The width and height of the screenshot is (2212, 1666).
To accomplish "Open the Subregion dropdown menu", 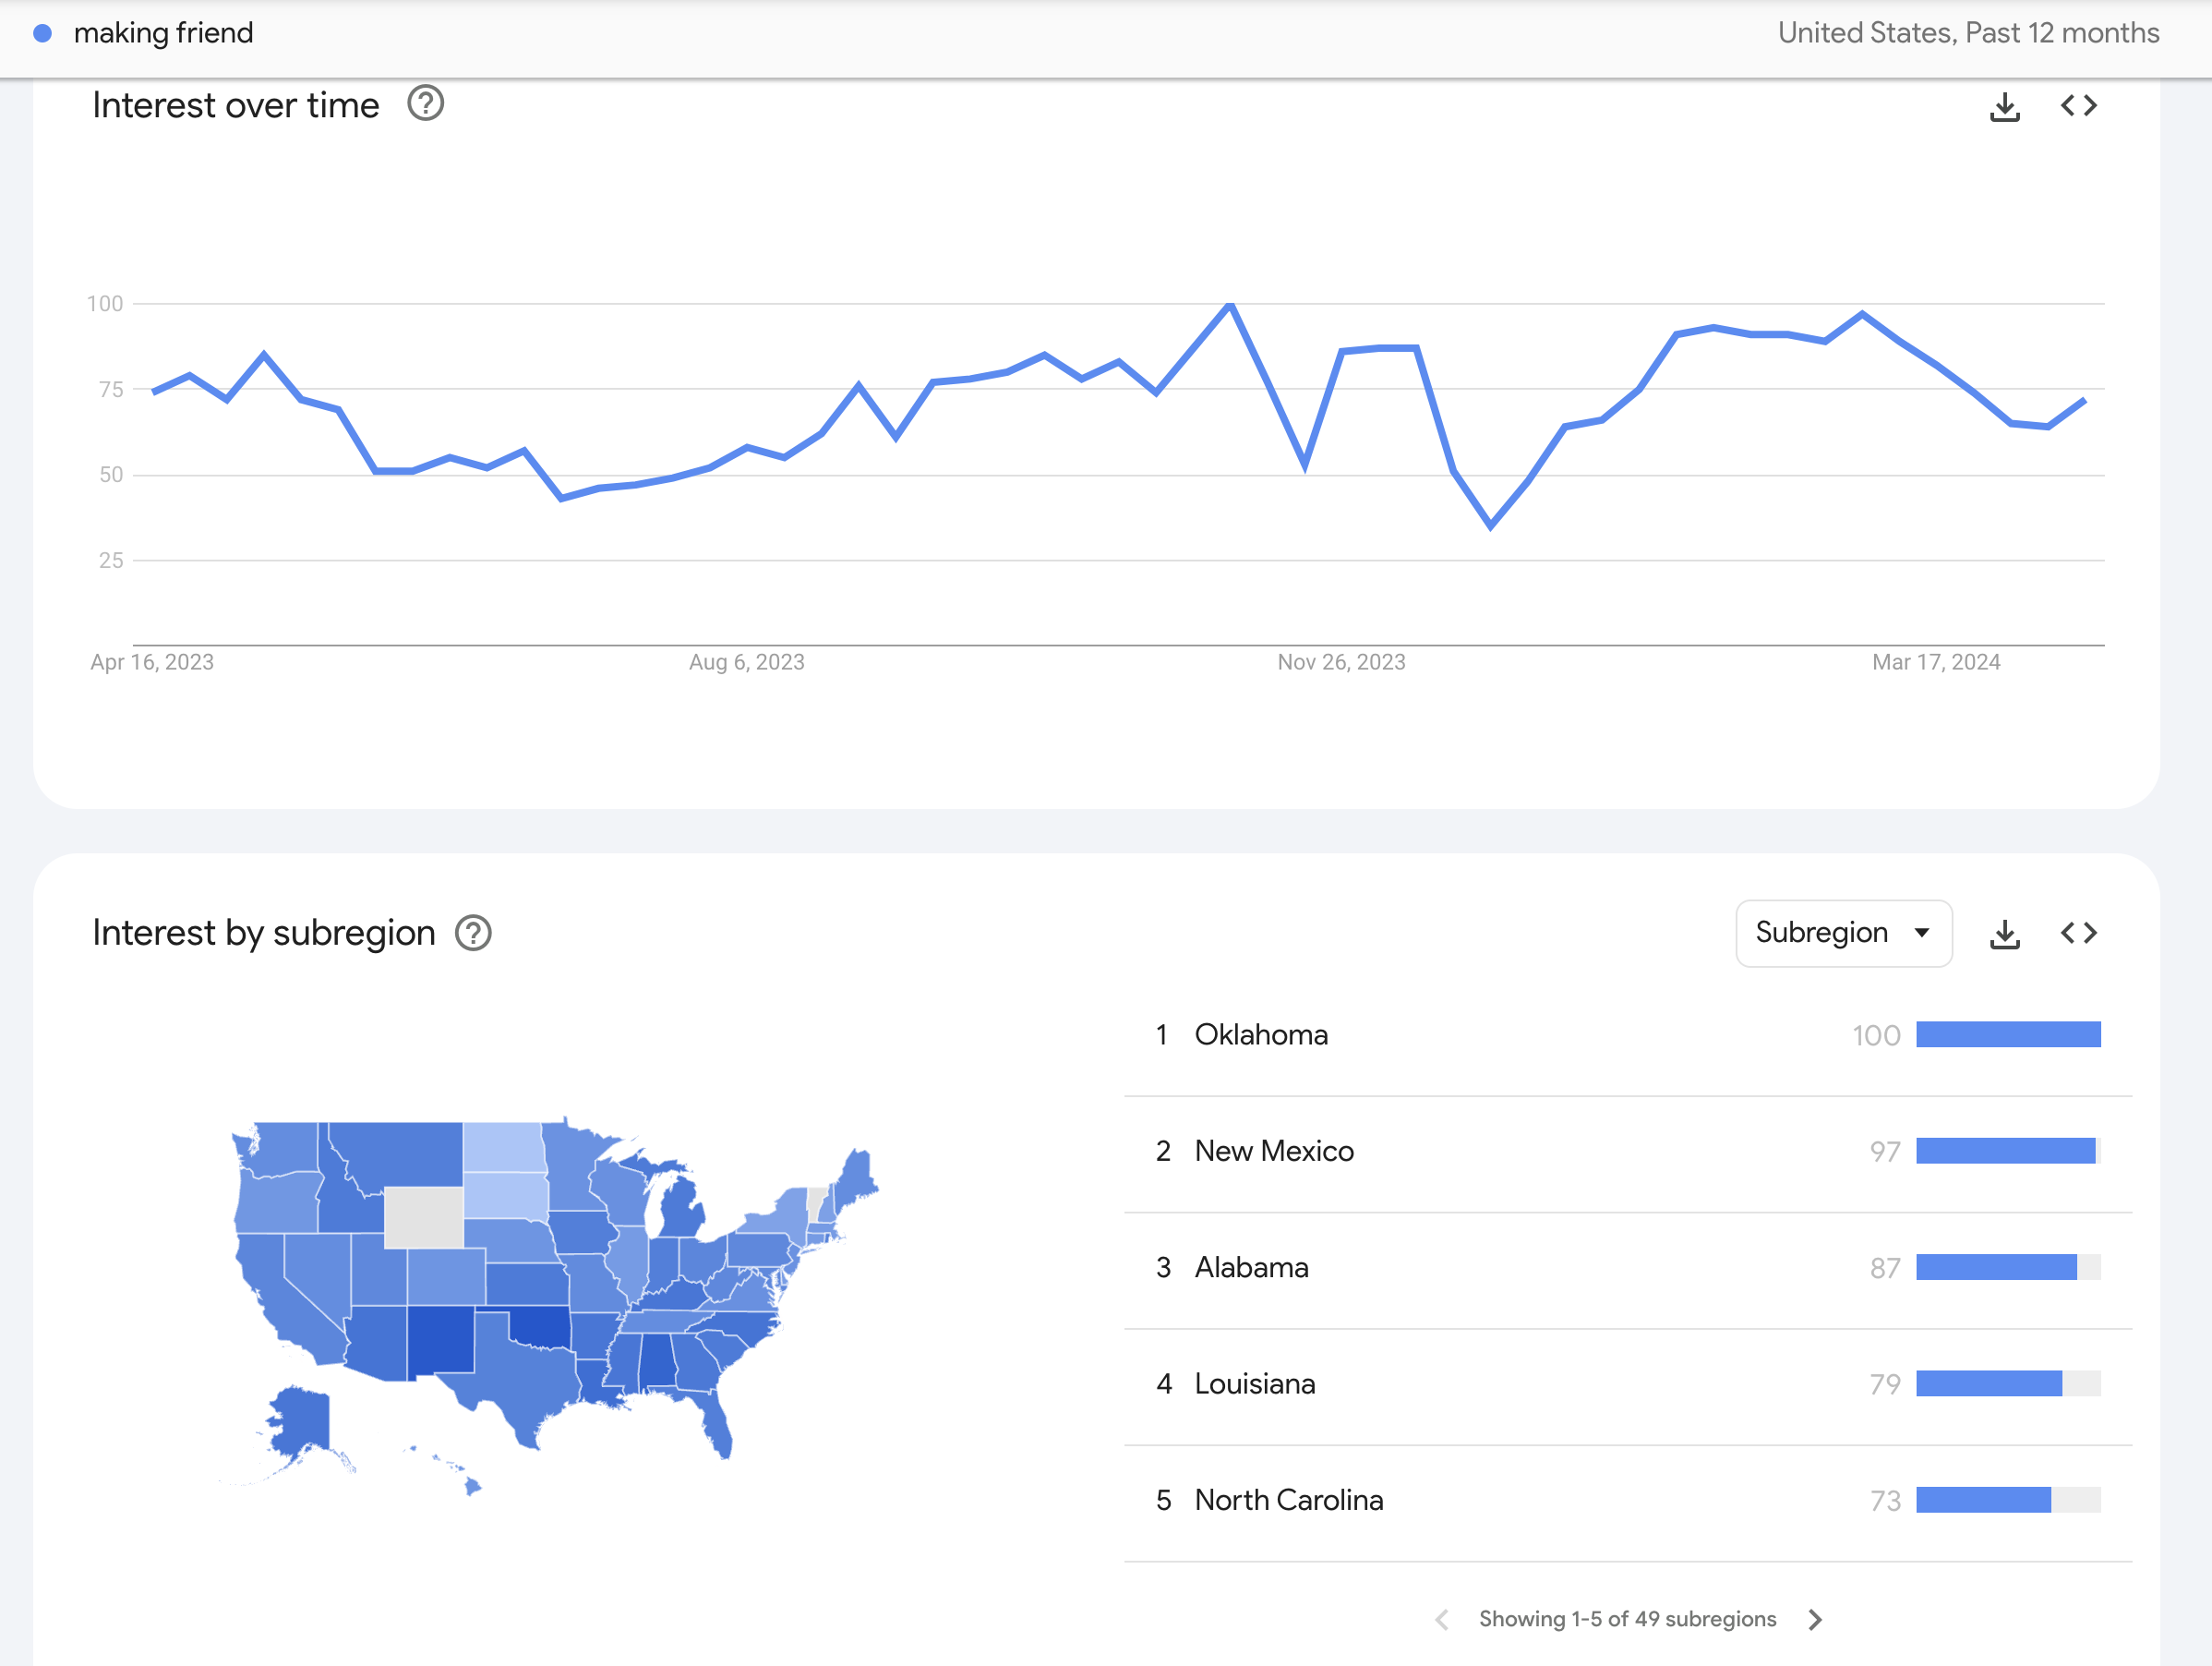I will 1843,933.
